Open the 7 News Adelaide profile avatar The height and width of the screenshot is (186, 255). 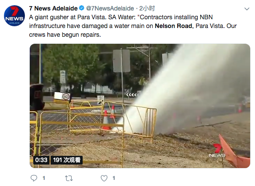(14, 16)
